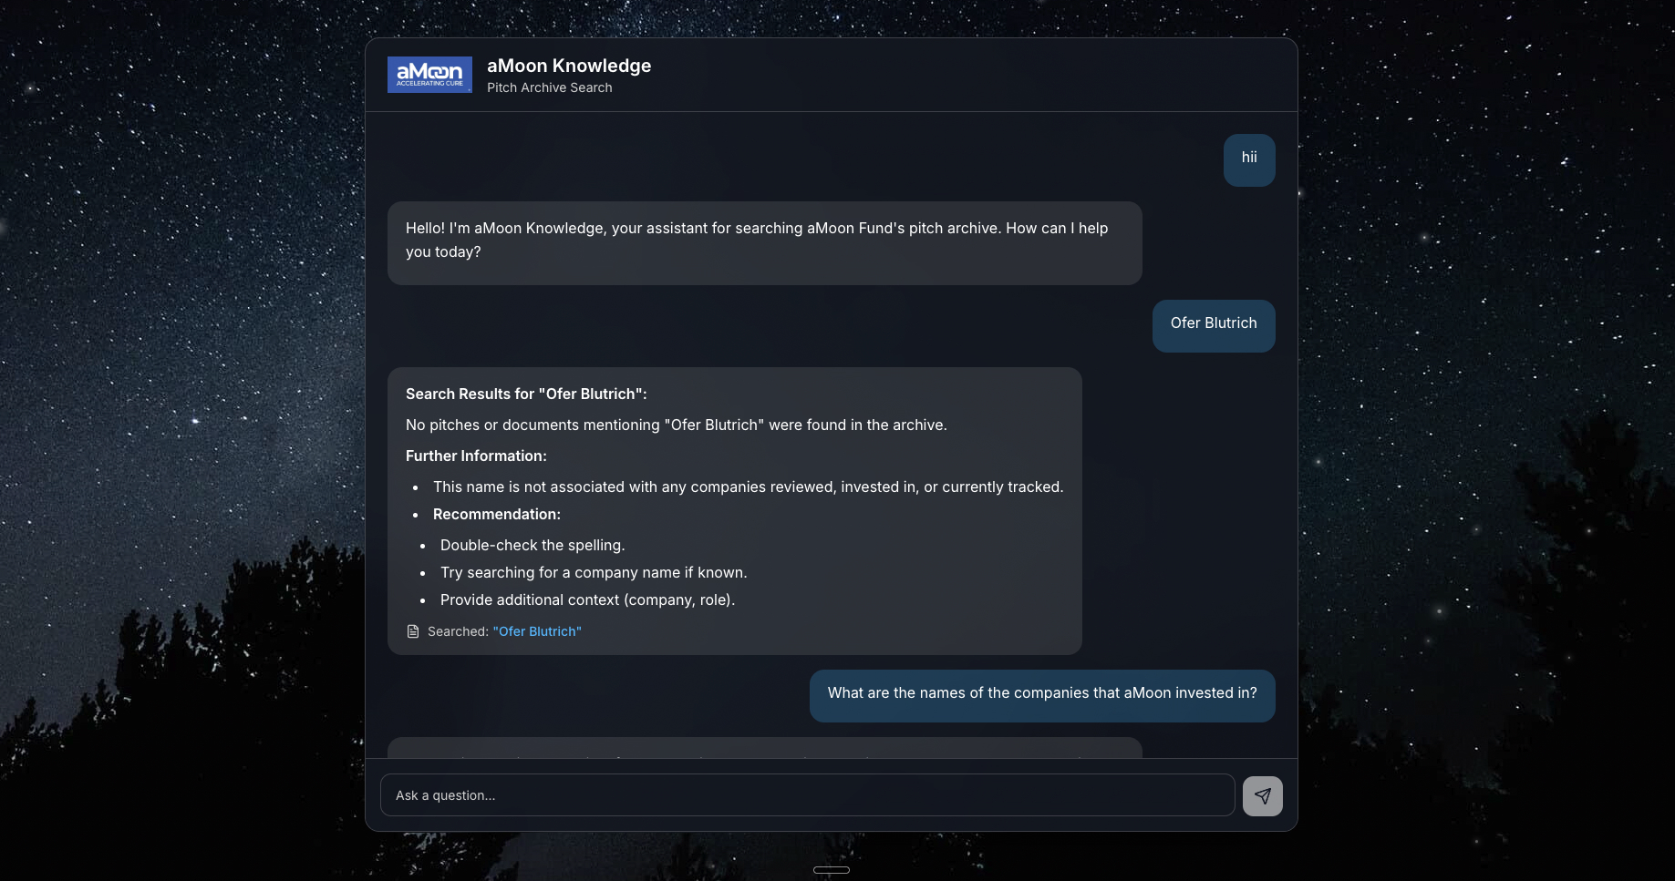Open the "Ofer Blutrich" searched source link
The image size is (1675, 881).
tap(537, 631)
